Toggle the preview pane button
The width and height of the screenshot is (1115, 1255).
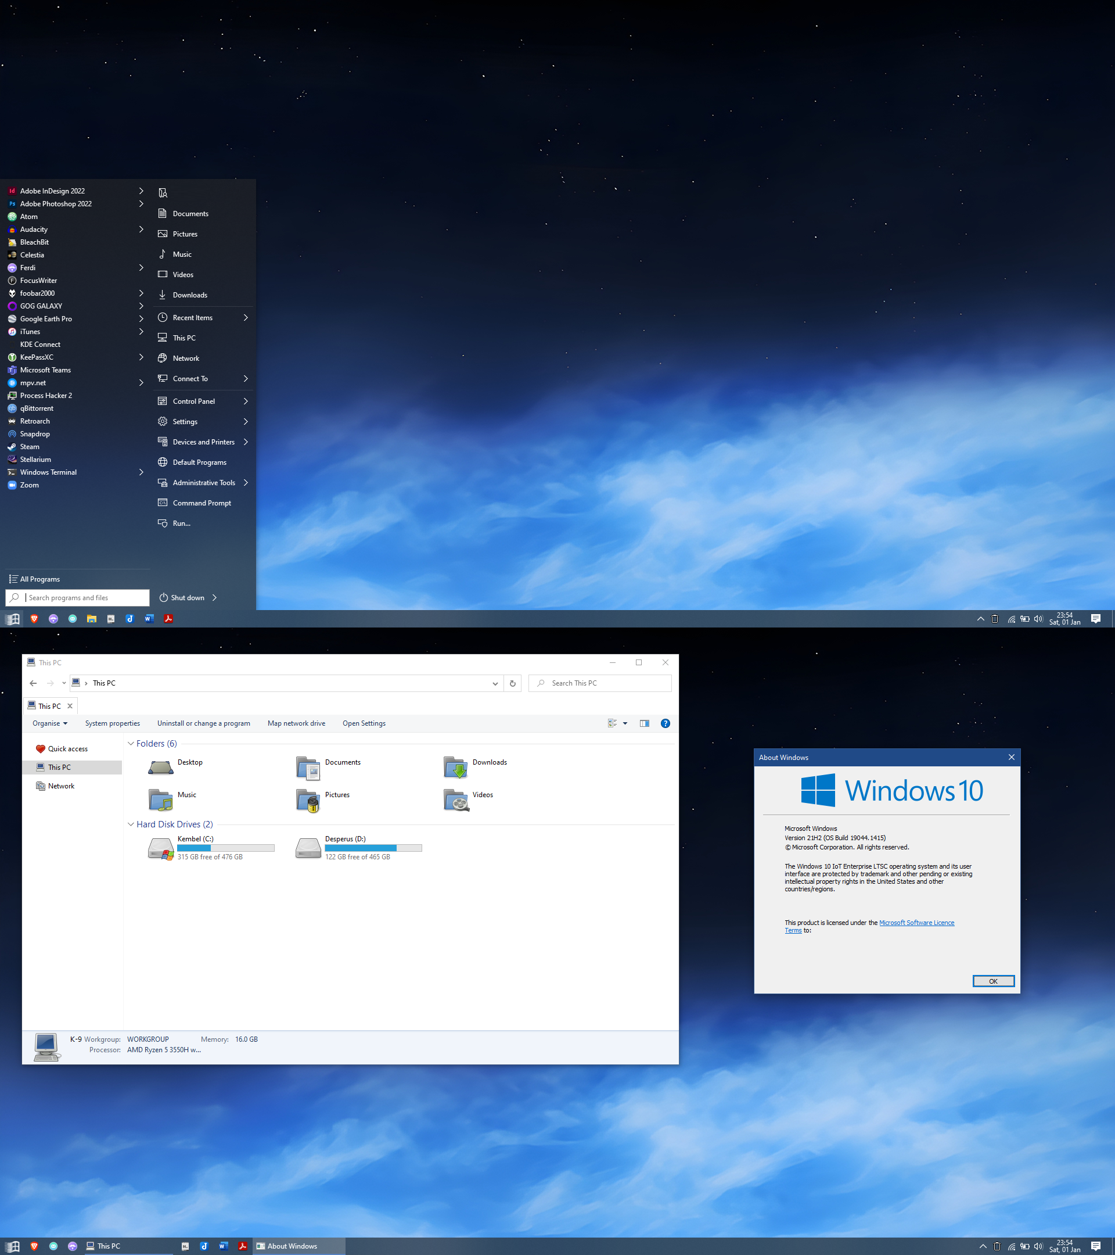(645, 723)
